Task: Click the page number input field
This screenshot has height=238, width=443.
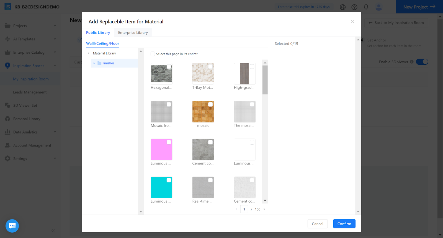Action: point(244,209)
